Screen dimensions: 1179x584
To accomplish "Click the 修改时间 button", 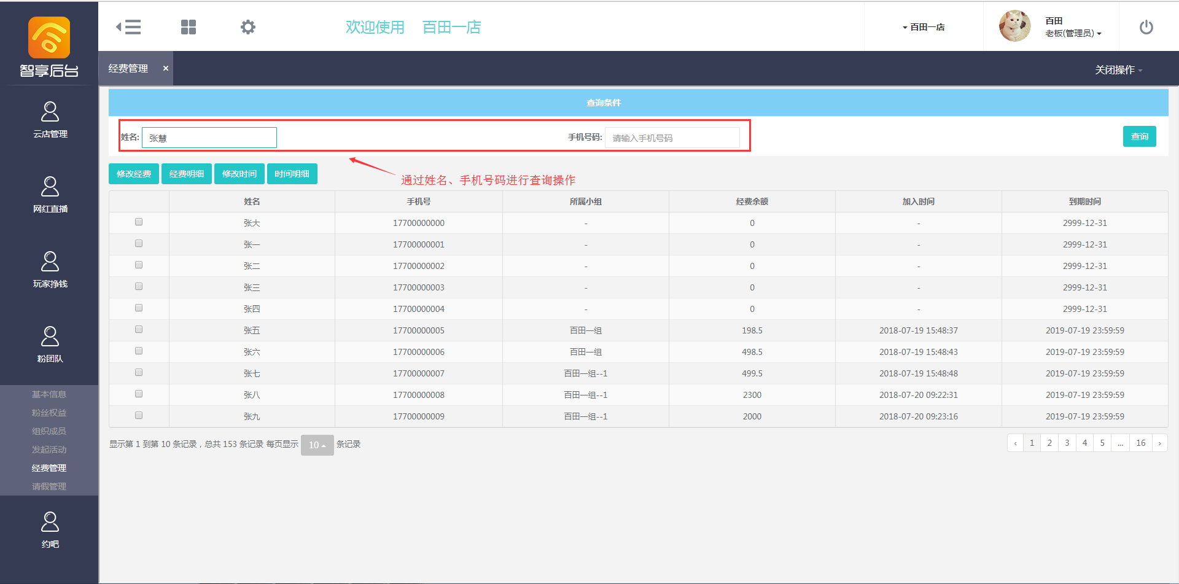I will [239, 174].
